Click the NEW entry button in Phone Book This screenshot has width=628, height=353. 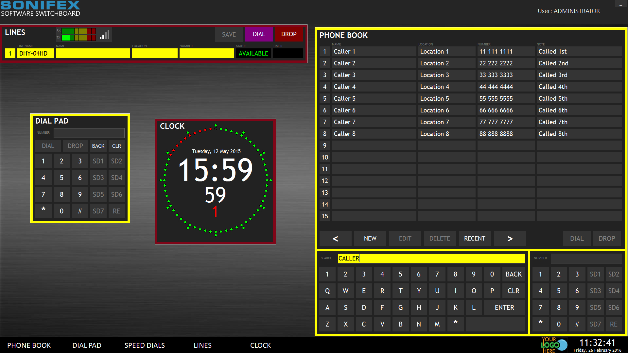point(371,238)
